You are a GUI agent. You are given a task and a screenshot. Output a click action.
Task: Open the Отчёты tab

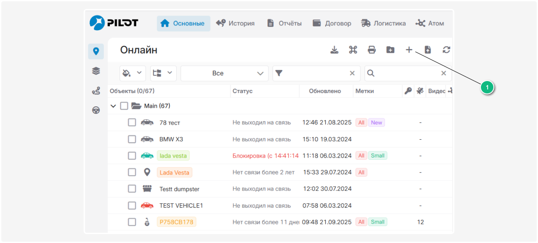pyautogui.click(x=284, y=24)
